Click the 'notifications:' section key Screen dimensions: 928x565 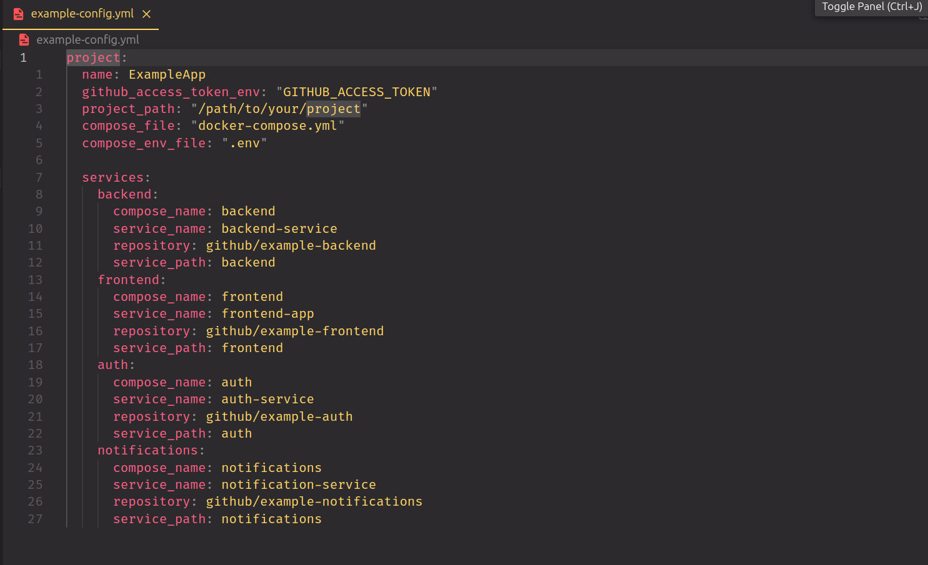(147, 450)
